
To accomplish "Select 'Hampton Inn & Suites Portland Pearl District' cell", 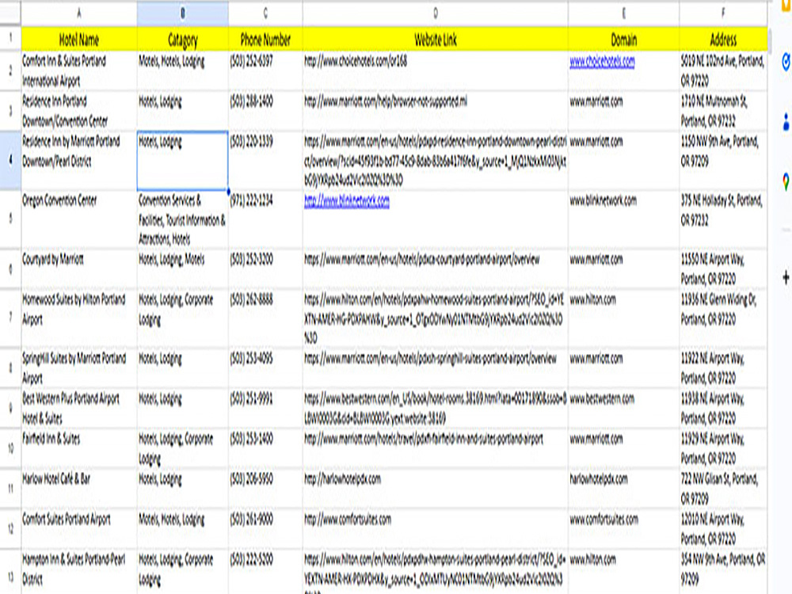I will pyautogui.click(x=78, y=571).
